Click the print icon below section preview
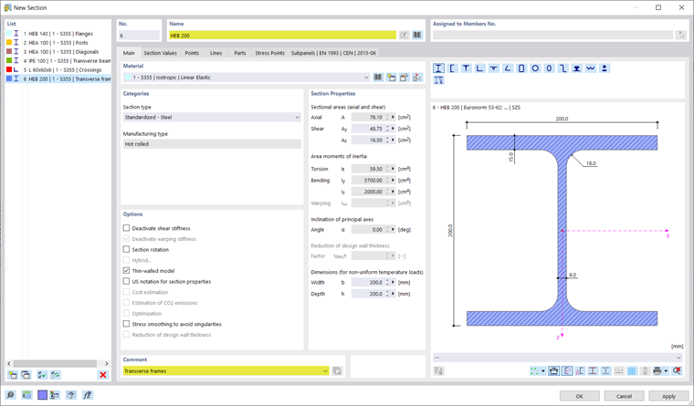The height and width of the screenshot is (406, 694). (x=657, y=370)
